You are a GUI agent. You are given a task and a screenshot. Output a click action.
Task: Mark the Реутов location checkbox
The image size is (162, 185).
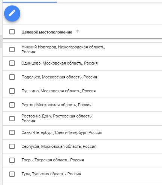12,105
